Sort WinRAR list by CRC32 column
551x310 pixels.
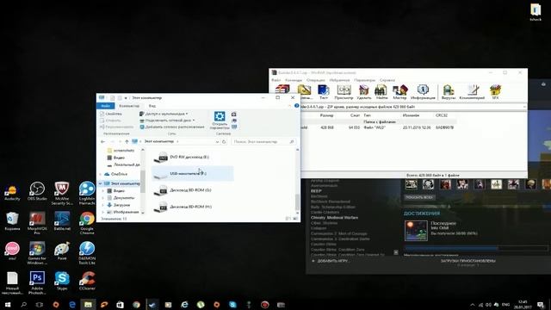[442, 115]
